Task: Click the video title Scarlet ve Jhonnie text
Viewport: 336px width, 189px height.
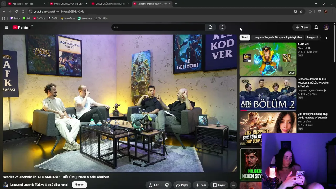Action: pyautogui.click(x=56, y=177)
